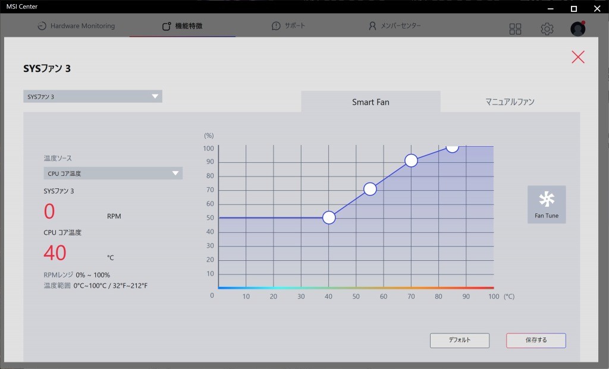Click the RPMレンジ 0% ~ 100% text
The height and width of the screenshot is (369, 609).
(77, 275)
